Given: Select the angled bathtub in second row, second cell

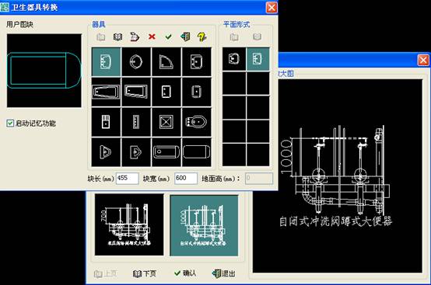Looking at the screenshot, I should coord(136,92).
